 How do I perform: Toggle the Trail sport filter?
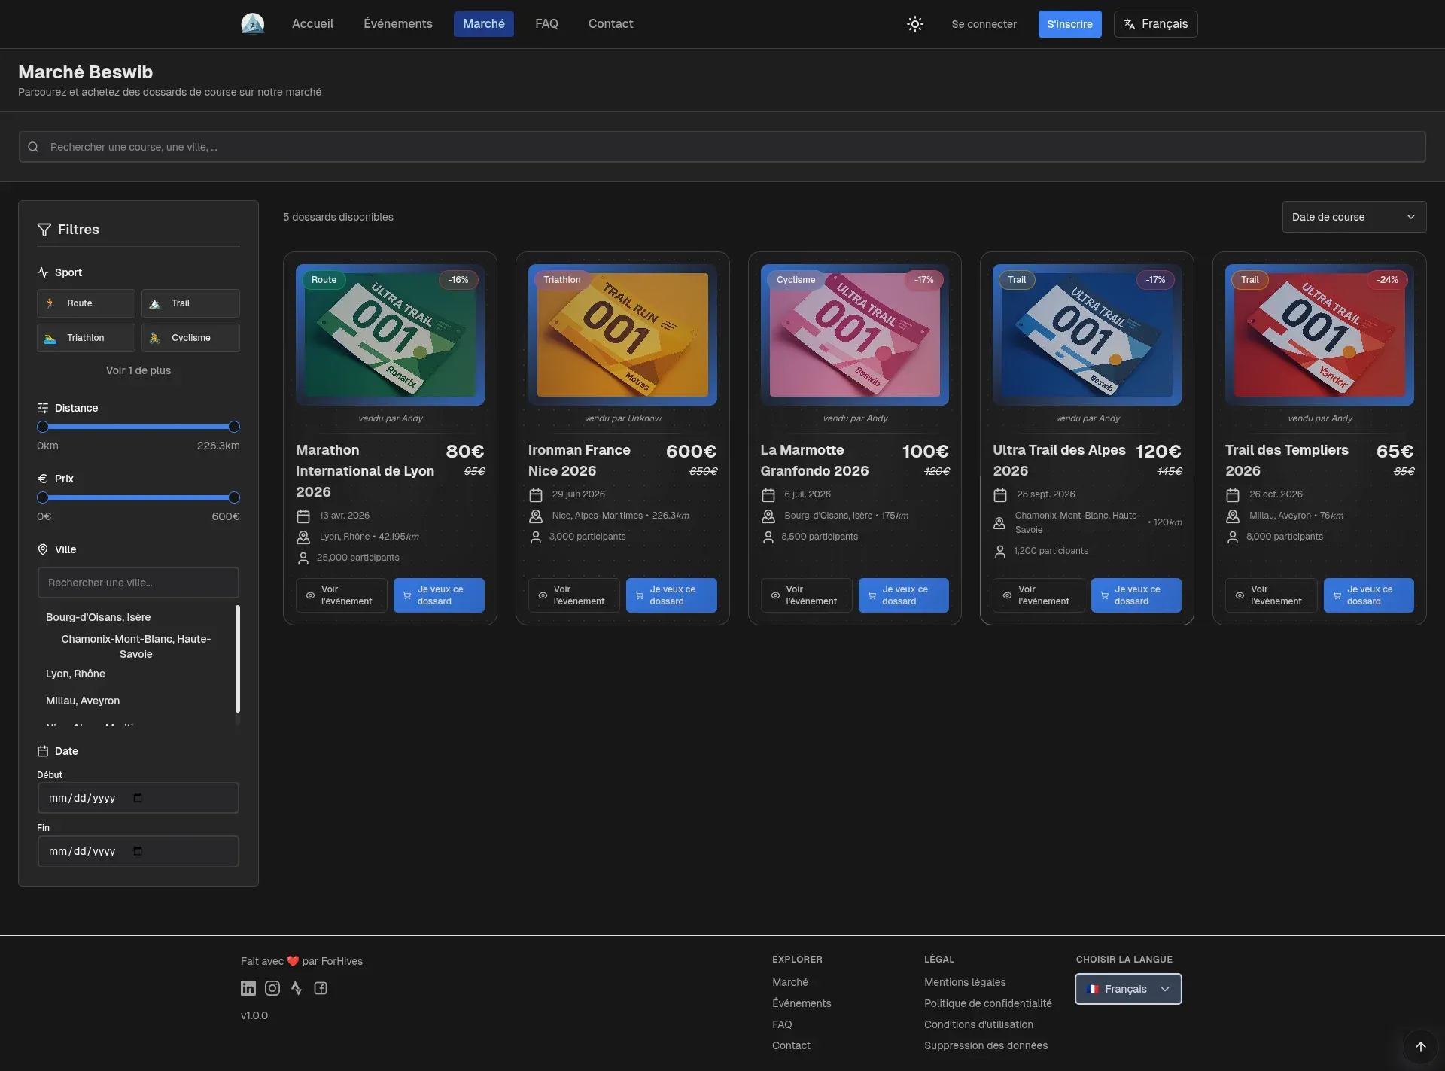click(190, 303)
